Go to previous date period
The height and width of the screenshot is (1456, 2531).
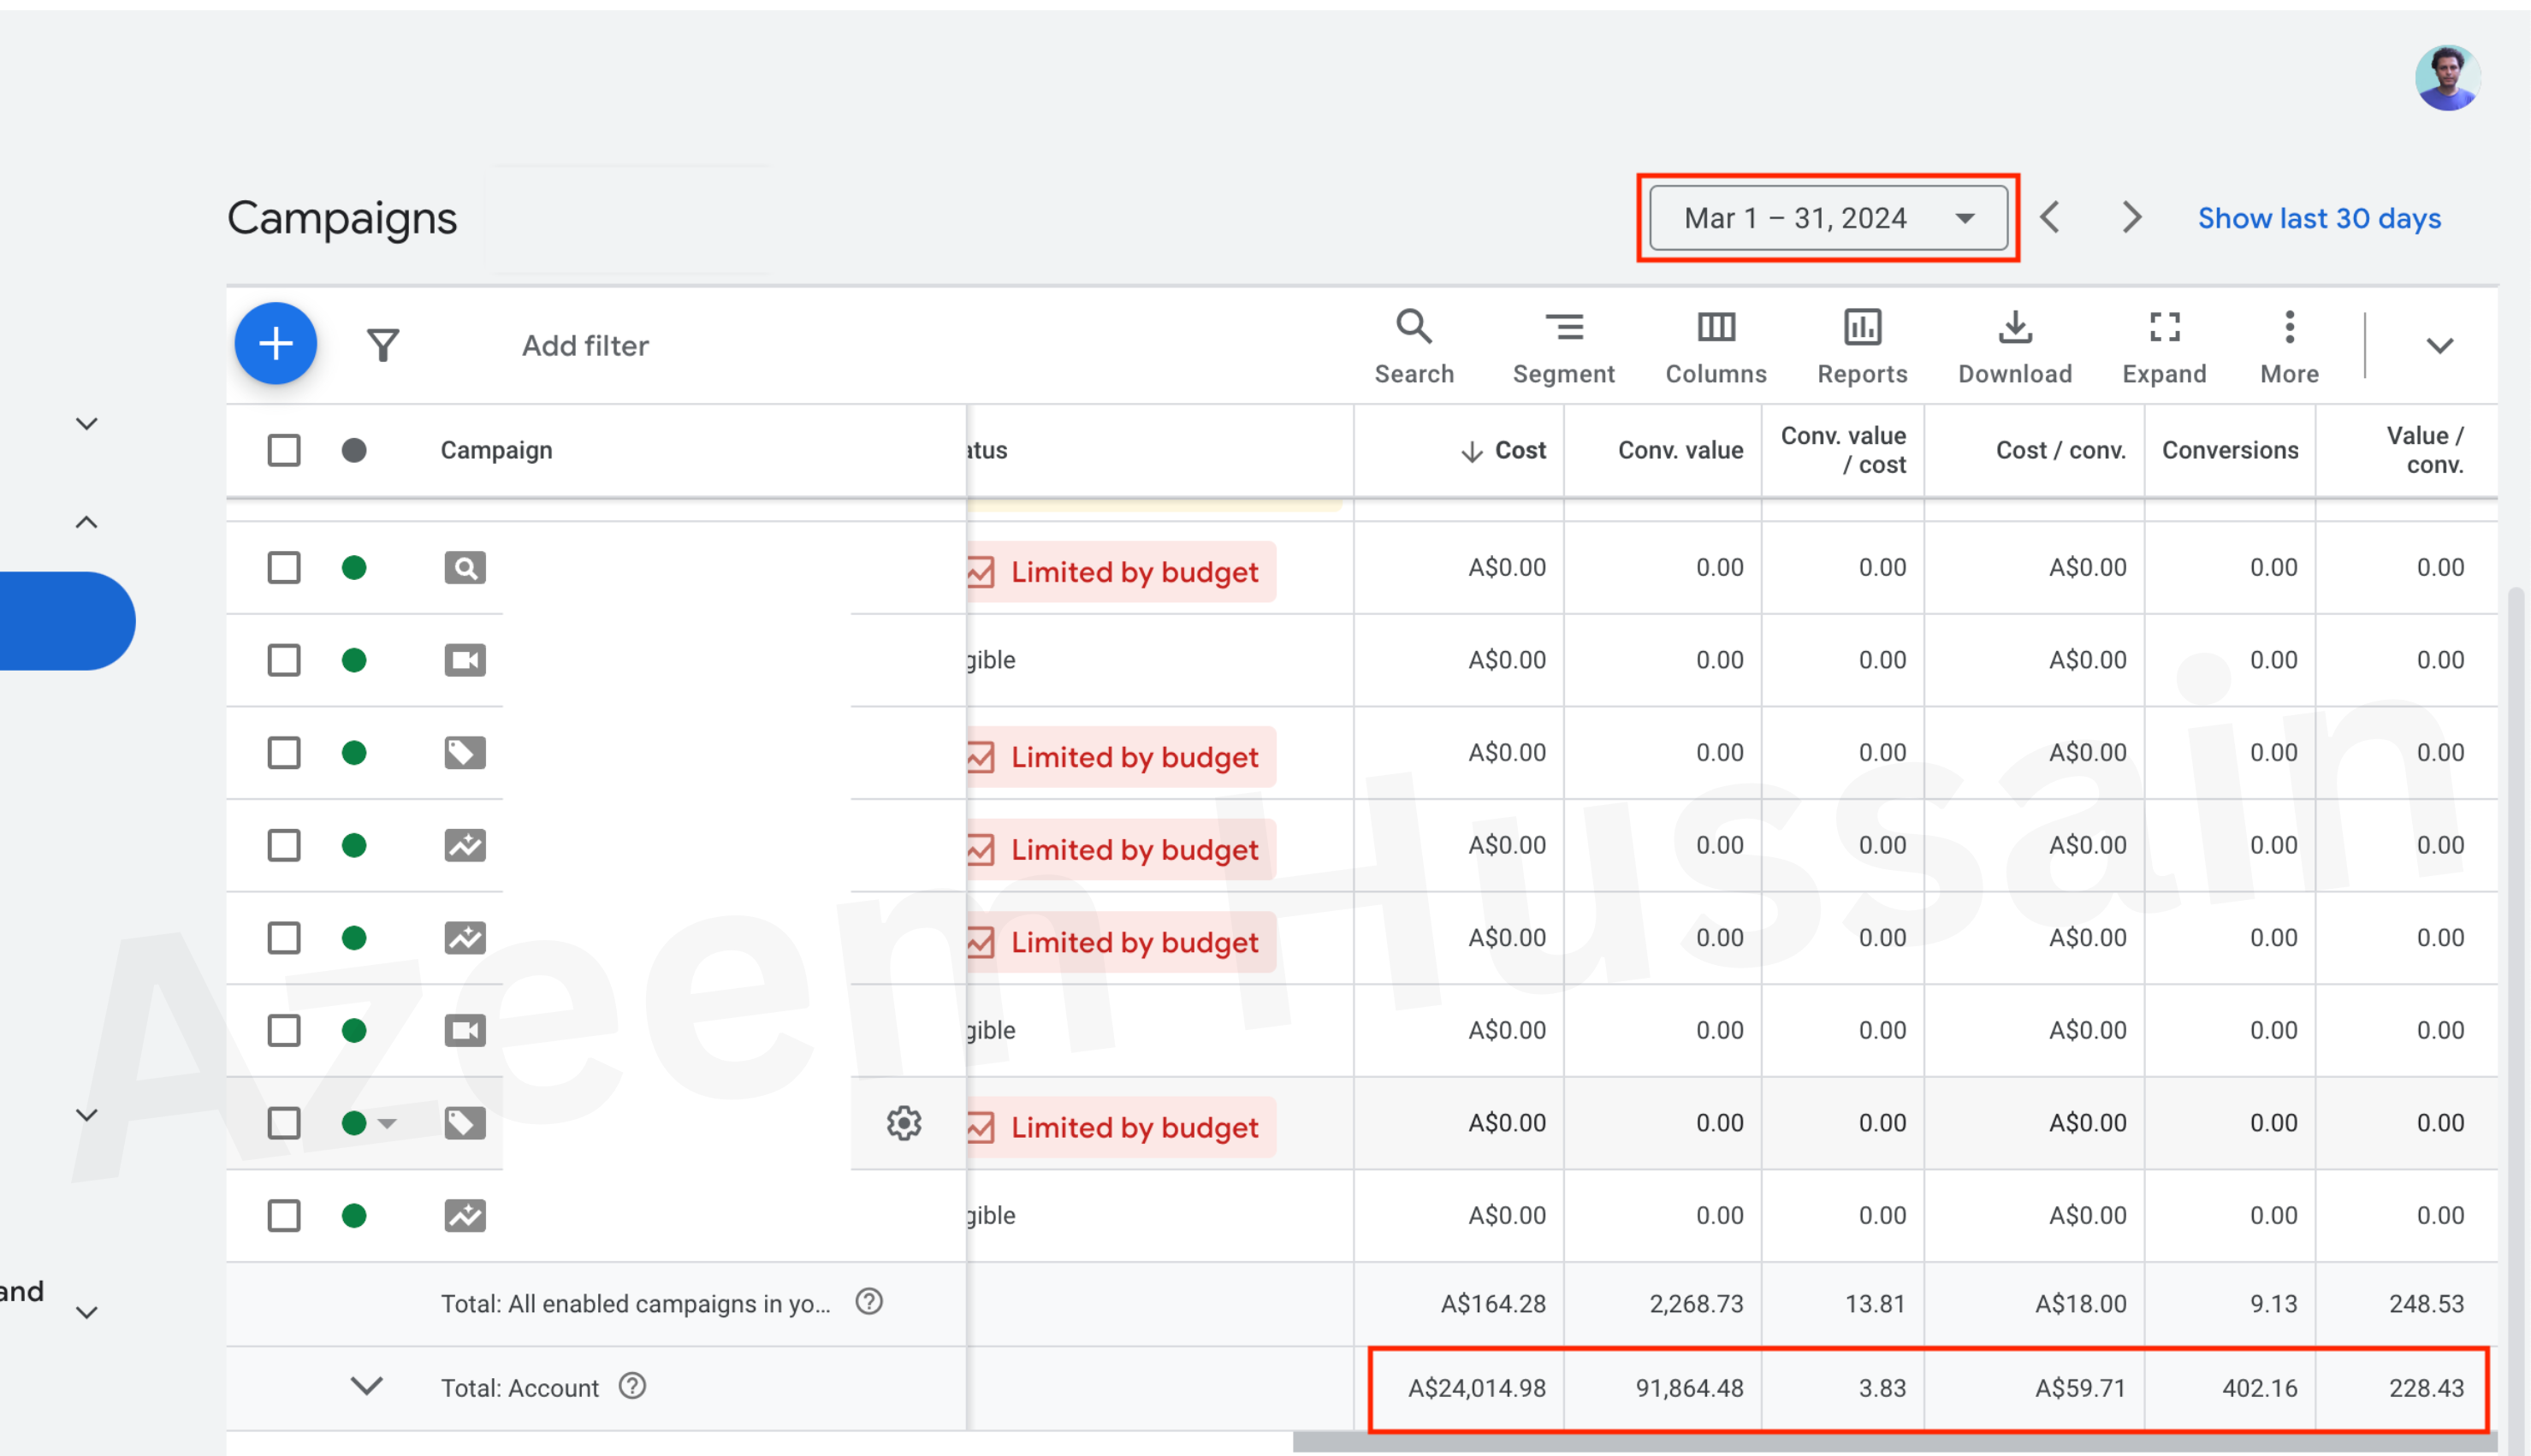point(2050,217)
